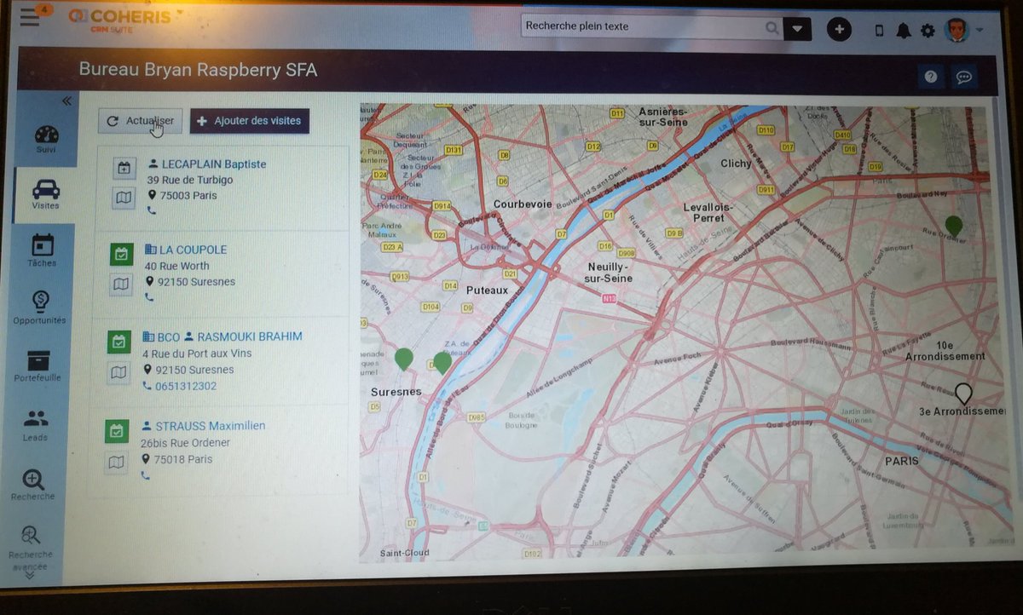Expand more sidebar items with bottom chevron
This screenshot has width=1023, height=615.
(x=30, y=576)
